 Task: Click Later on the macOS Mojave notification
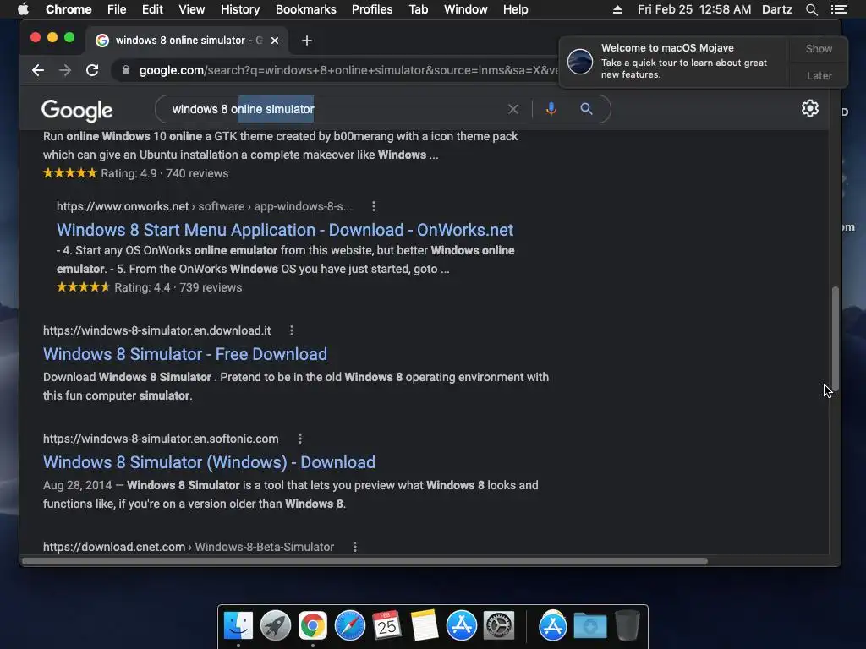(819, 75)
